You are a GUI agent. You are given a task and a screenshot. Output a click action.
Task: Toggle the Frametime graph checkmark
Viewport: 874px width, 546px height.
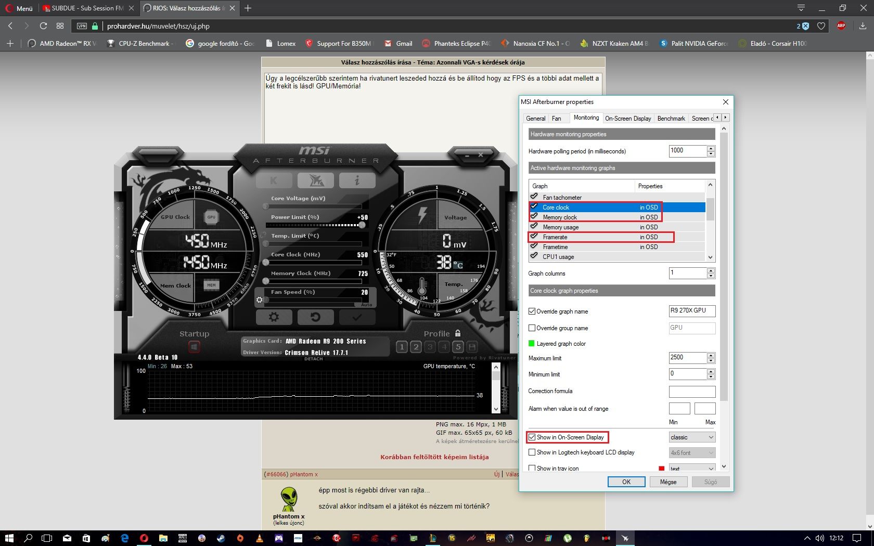point(534,246)
